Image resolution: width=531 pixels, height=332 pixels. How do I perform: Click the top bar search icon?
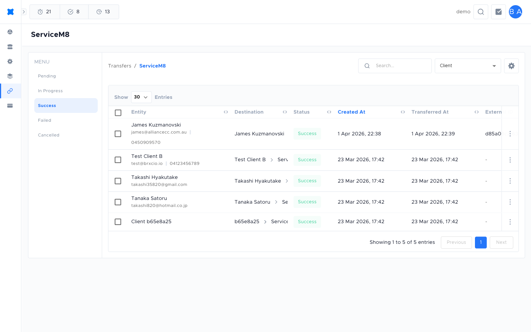(x=481, y=12)
